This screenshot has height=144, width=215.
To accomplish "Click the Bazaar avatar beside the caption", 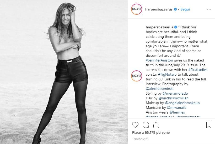I will [137, 76].
